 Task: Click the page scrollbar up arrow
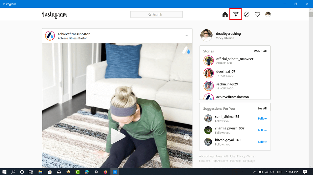311,10
